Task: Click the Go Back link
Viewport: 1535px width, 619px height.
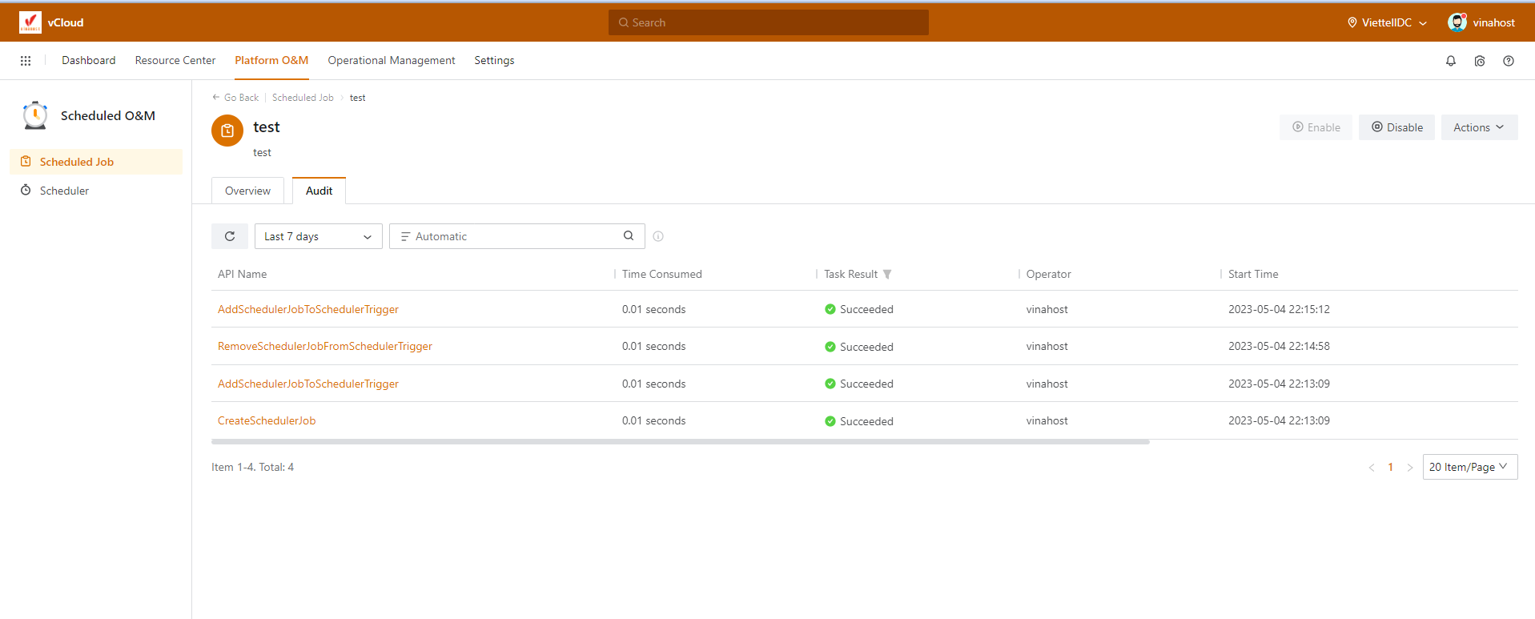Action: pos(236,98)
